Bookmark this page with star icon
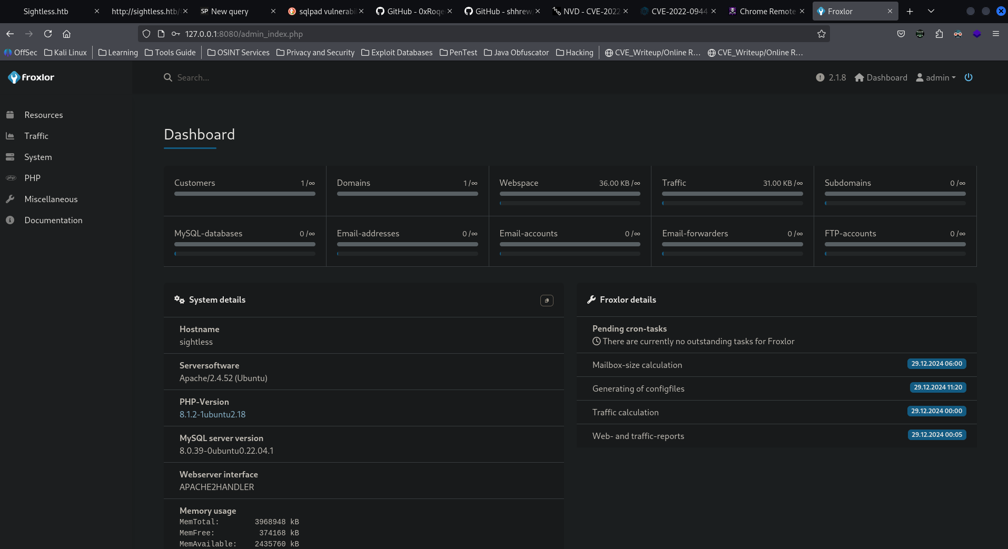The width and height of the screenshot is (1008, 549). click(821, 34)
